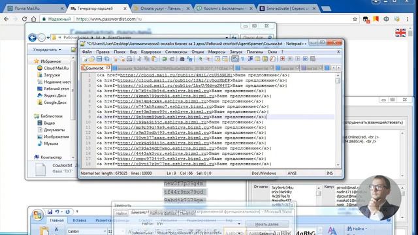Switch to the Sms-activate browser tab
This screenshot has height=235, width=418.
[288, 8]
